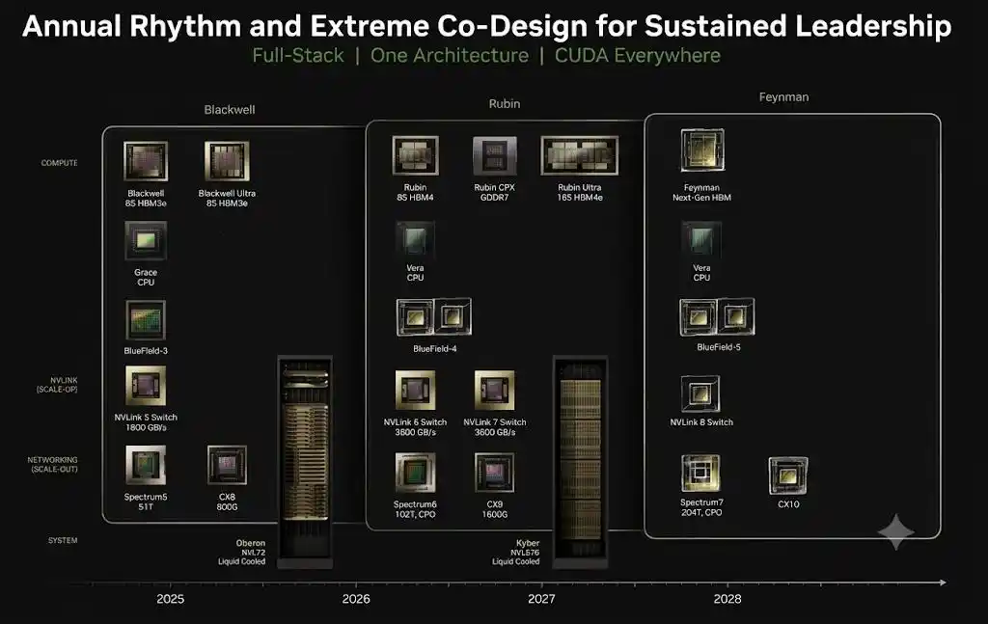
Task: Click the 2027 timeline marker
Action: [x=541, y=599]
